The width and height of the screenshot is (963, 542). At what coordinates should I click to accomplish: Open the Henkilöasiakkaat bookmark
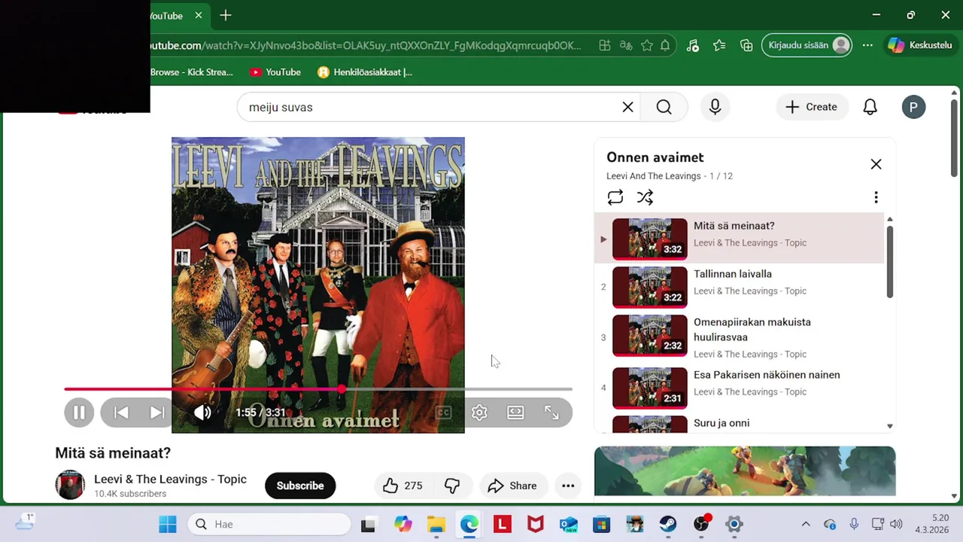(x=365, y=72)
